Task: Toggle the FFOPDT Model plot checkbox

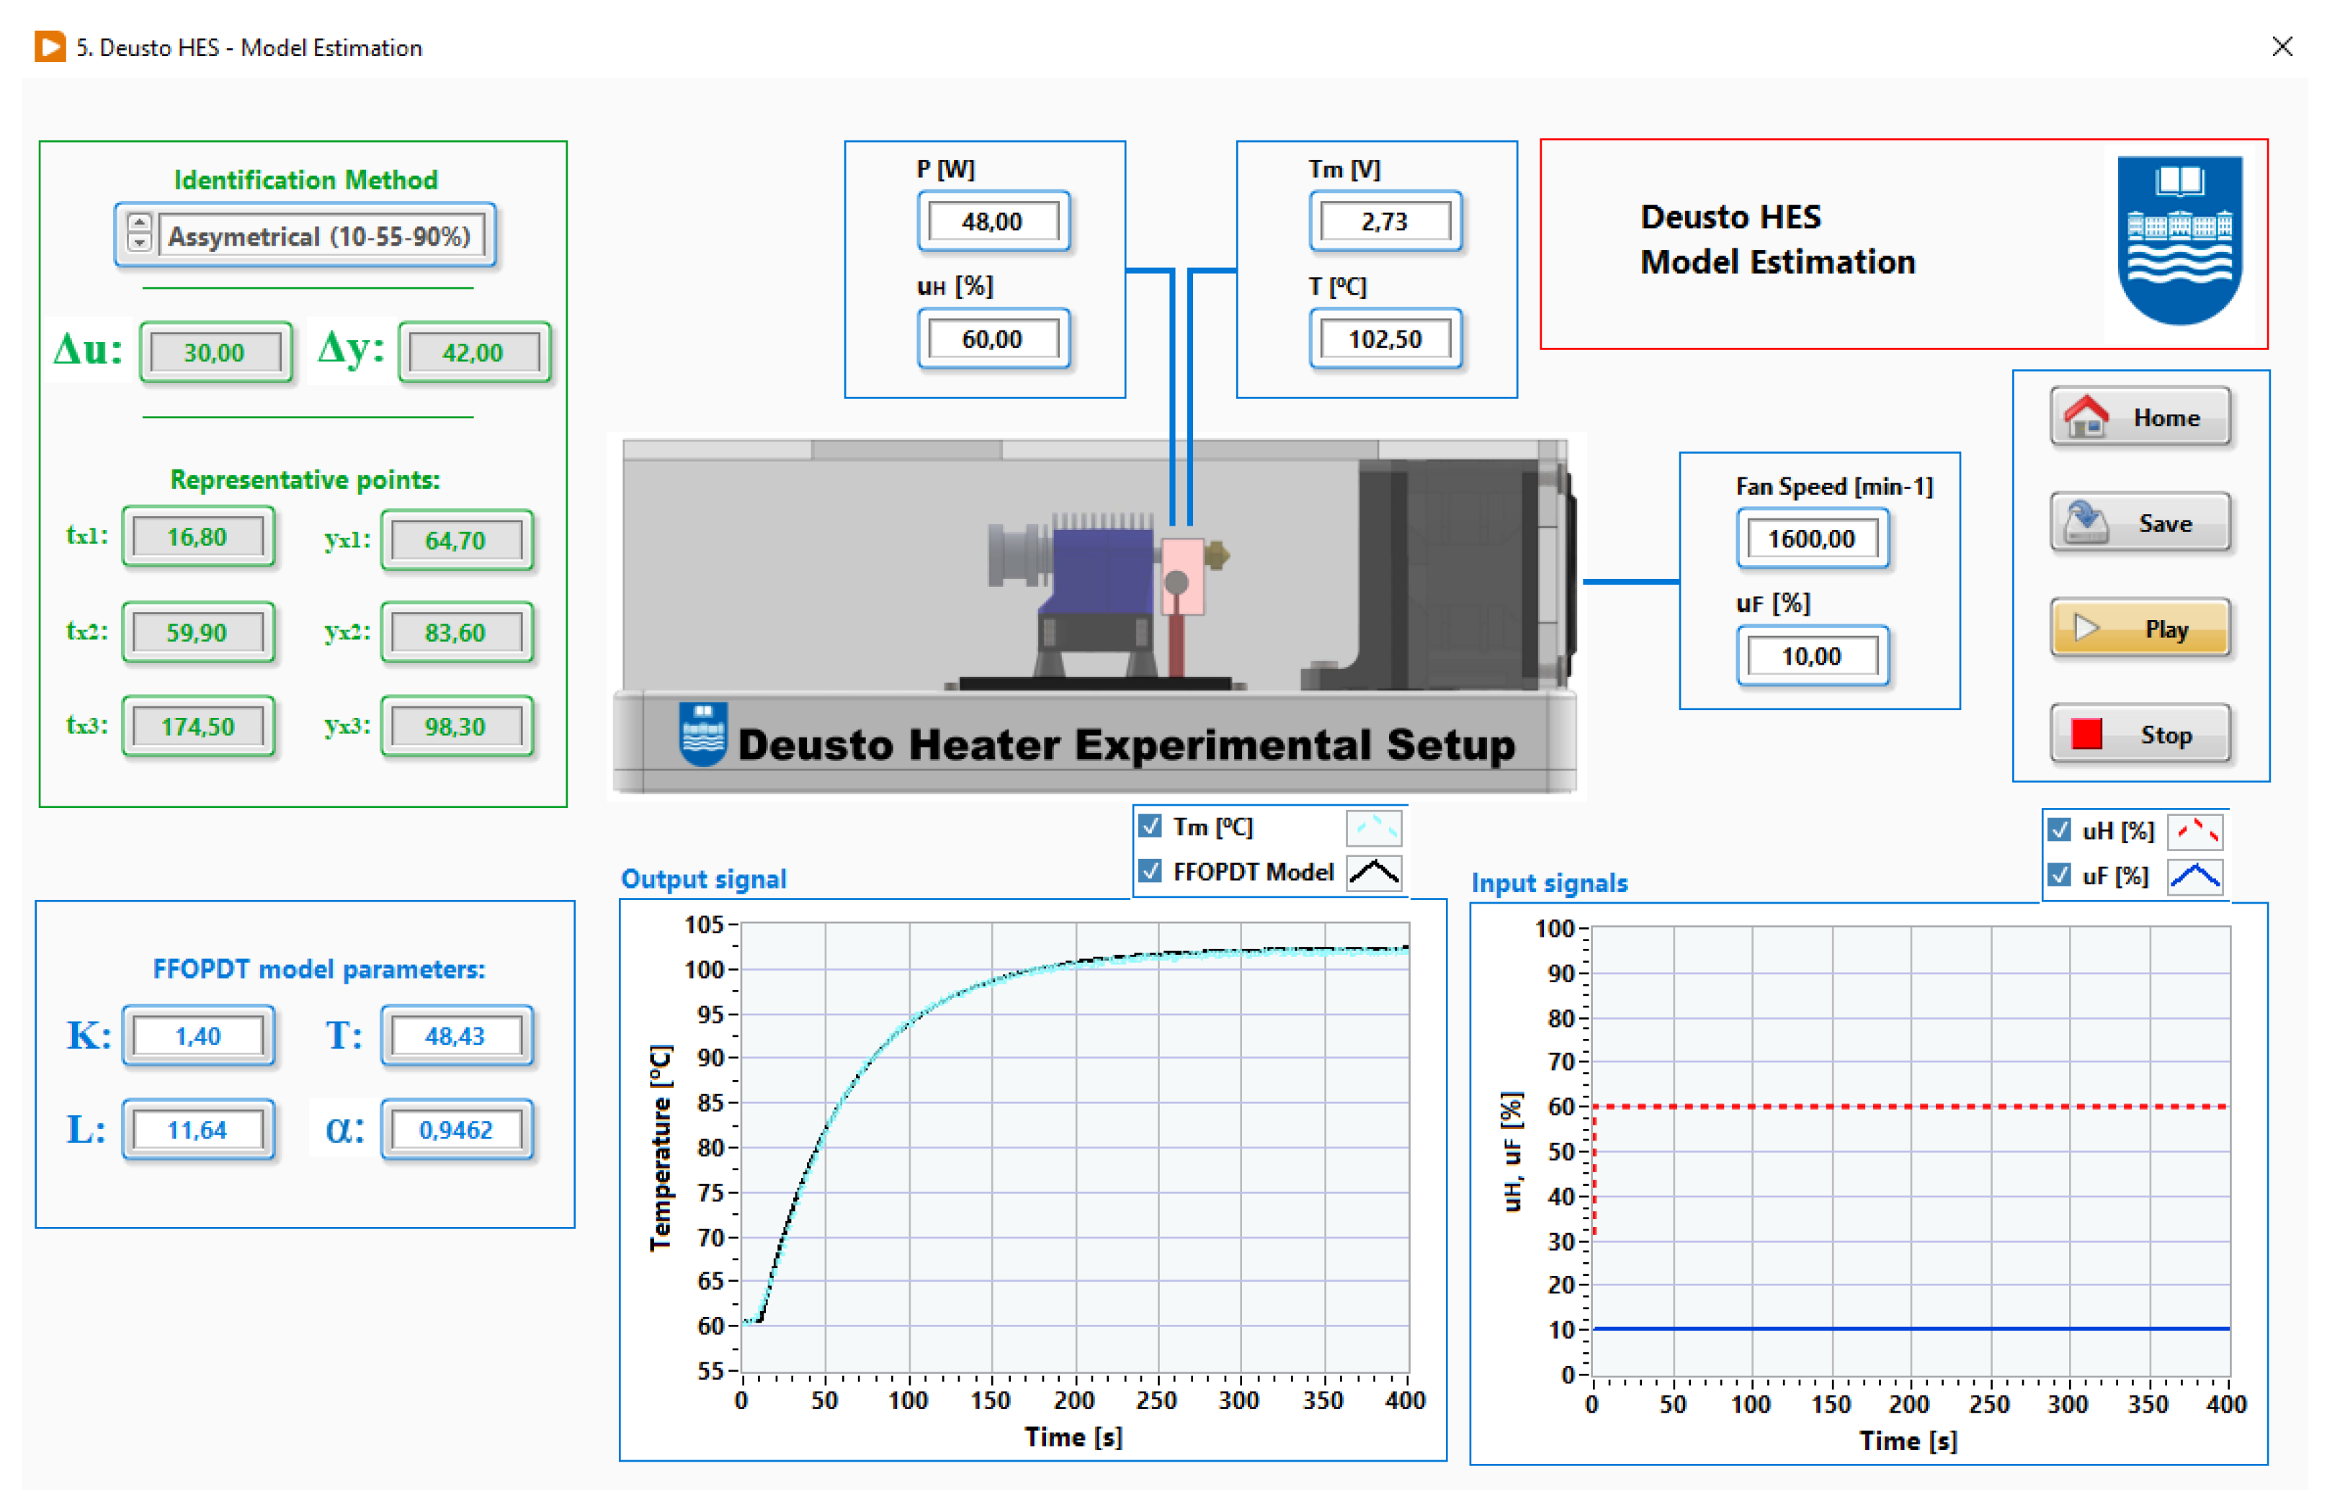Action: (x=1151, y=871)
